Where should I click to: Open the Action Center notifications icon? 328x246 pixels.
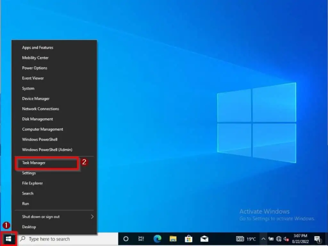coord(317,239)
